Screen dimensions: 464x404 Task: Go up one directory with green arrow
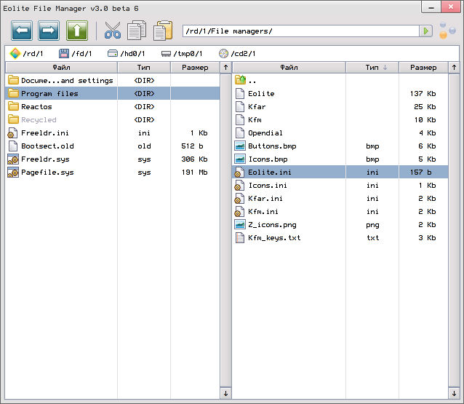pyautogui.click(x=77, y=31)
